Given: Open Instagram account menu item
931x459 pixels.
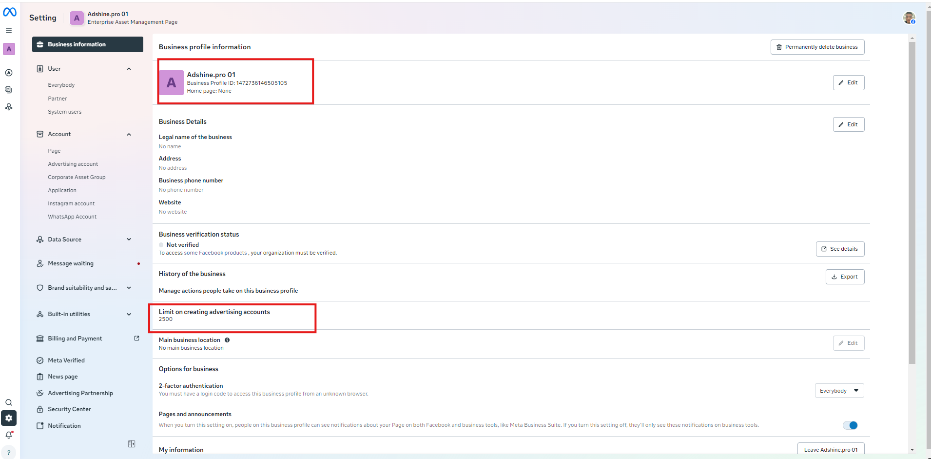Looking at the screenshot, I should (x=71, y=203).
